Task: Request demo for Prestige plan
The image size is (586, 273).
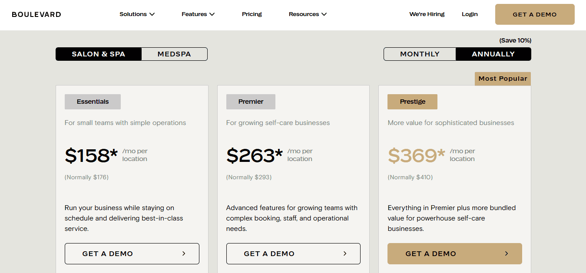Action: (x=455, y=253)
